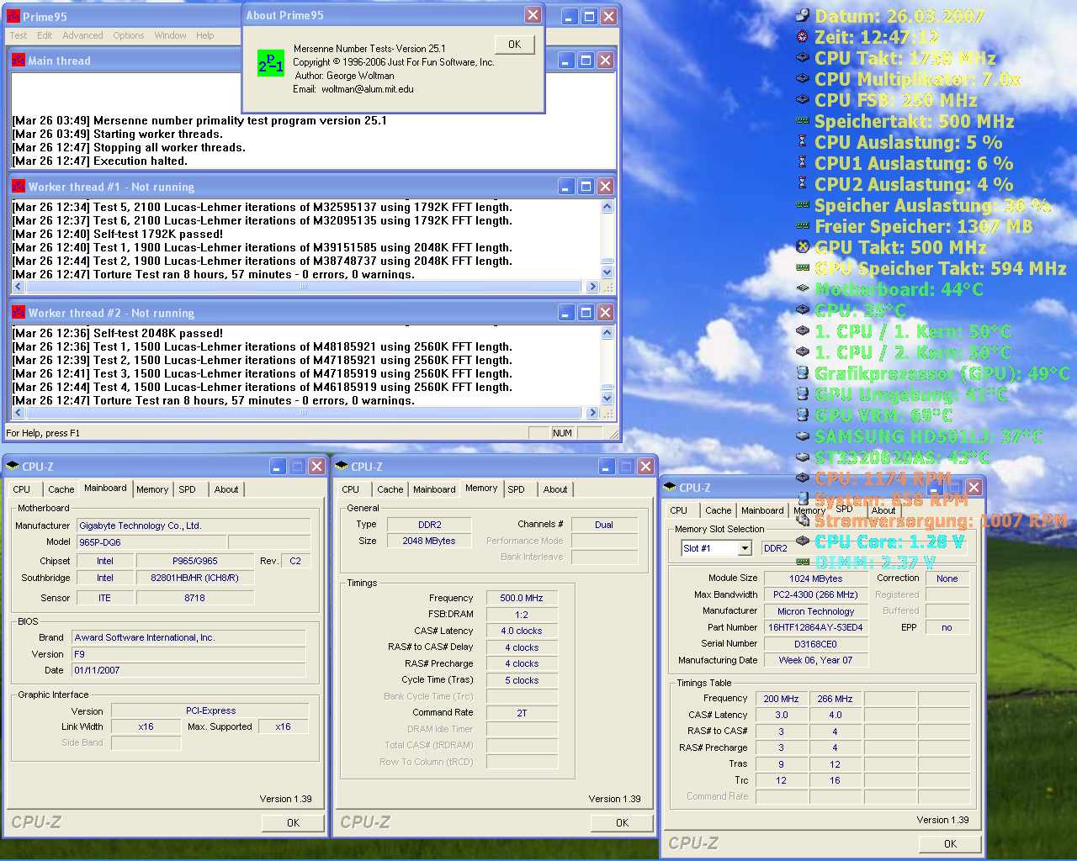Click the green Prime95 logo in About dialog
1077x861 pixels.
[x=271, y=63]
